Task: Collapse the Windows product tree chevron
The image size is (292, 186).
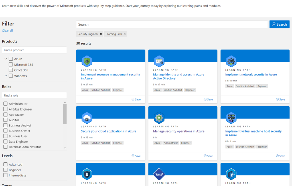Action: pos(6,76)
